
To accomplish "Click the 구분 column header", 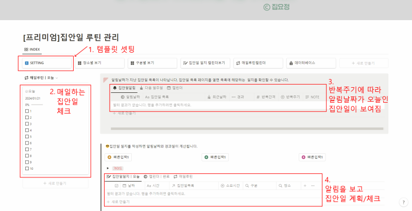I will point(251,186).
